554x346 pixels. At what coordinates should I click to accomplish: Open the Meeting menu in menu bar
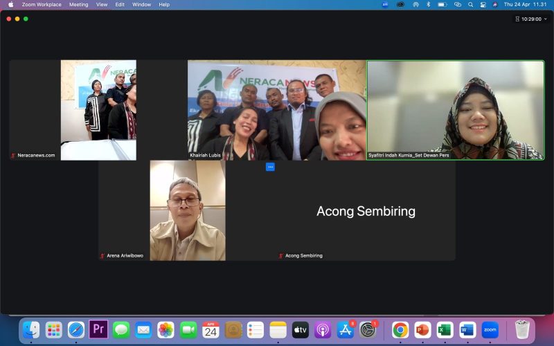(x=78, y=4)
